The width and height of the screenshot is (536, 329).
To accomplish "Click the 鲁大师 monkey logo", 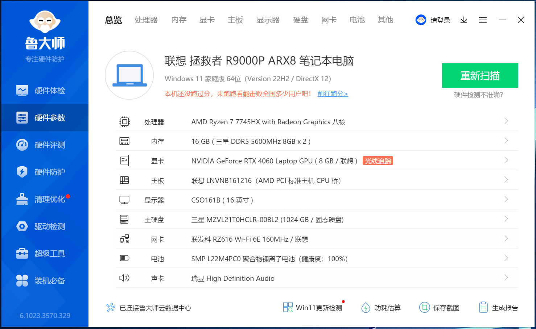I will point(45,22).
